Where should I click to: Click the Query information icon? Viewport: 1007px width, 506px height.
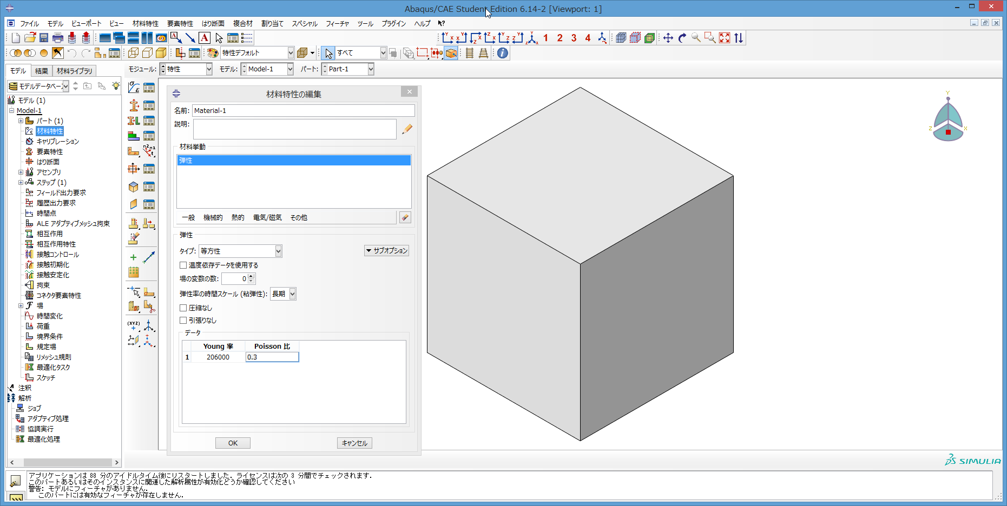(x=503, y=53)
